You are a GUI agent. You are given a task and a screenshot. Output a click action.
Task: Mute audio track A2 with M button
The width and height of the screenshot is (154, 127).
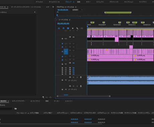point(74,86)
